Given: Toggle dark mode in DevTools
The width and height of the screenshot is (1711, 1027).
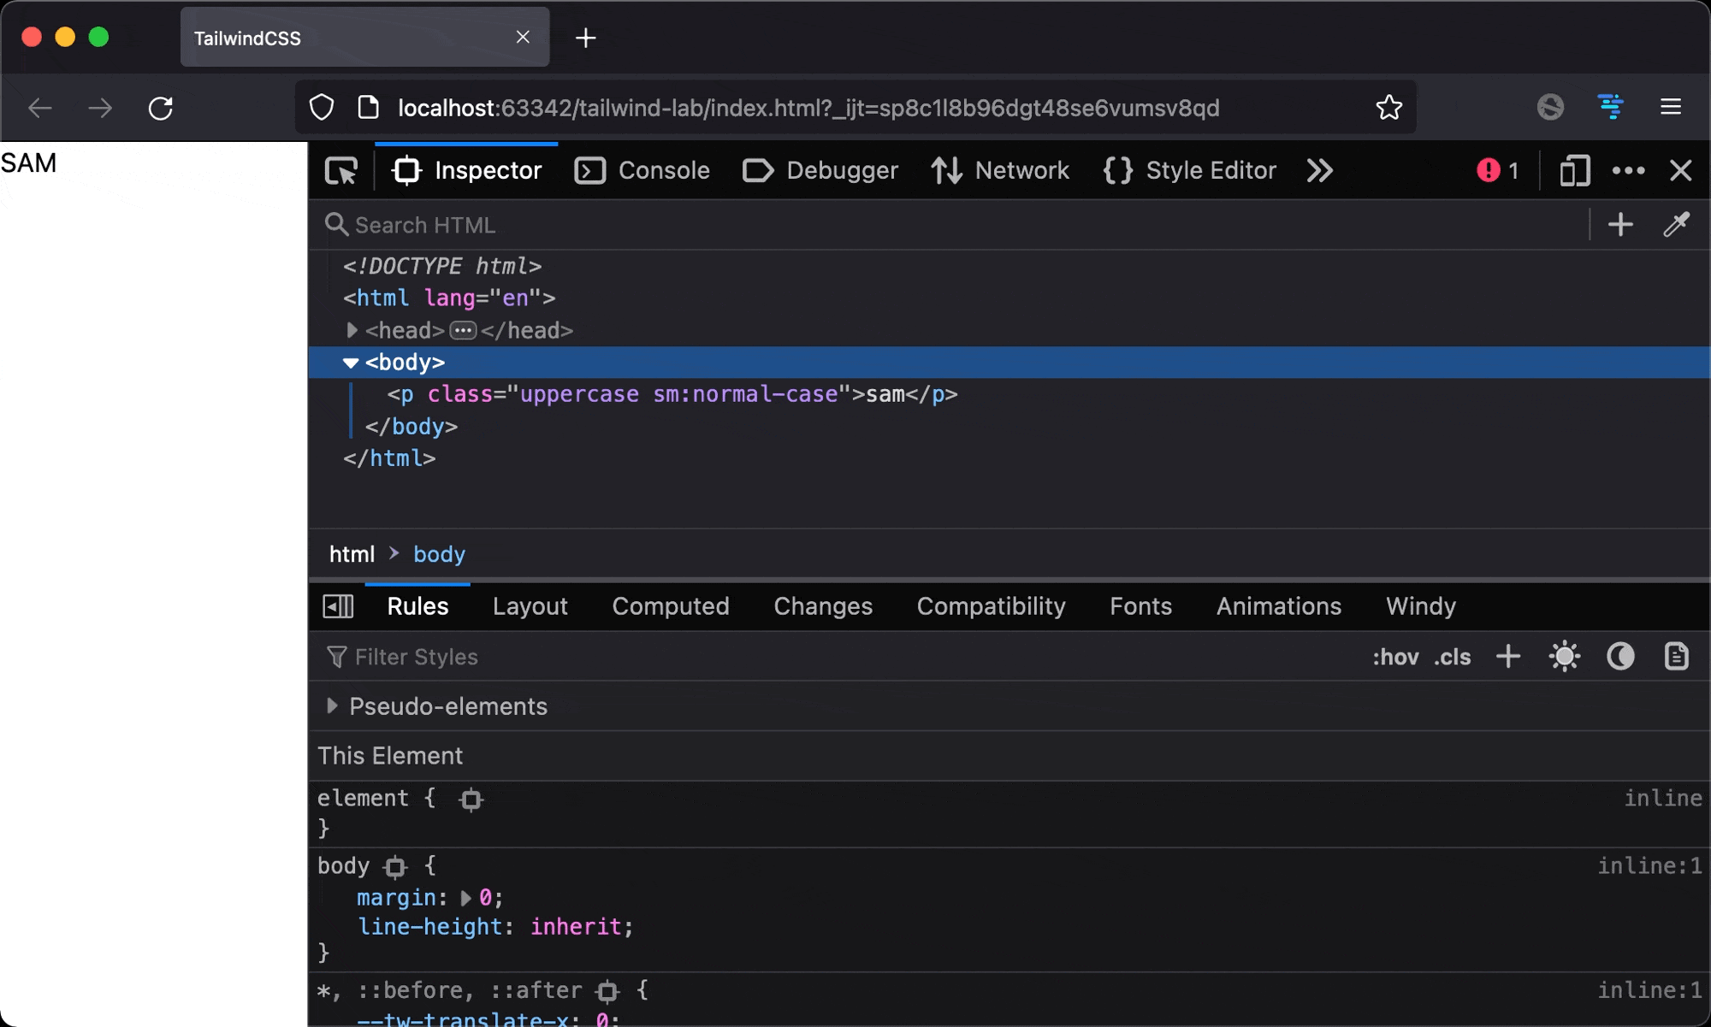Looking at the screenshot, I should [1620, 657].
